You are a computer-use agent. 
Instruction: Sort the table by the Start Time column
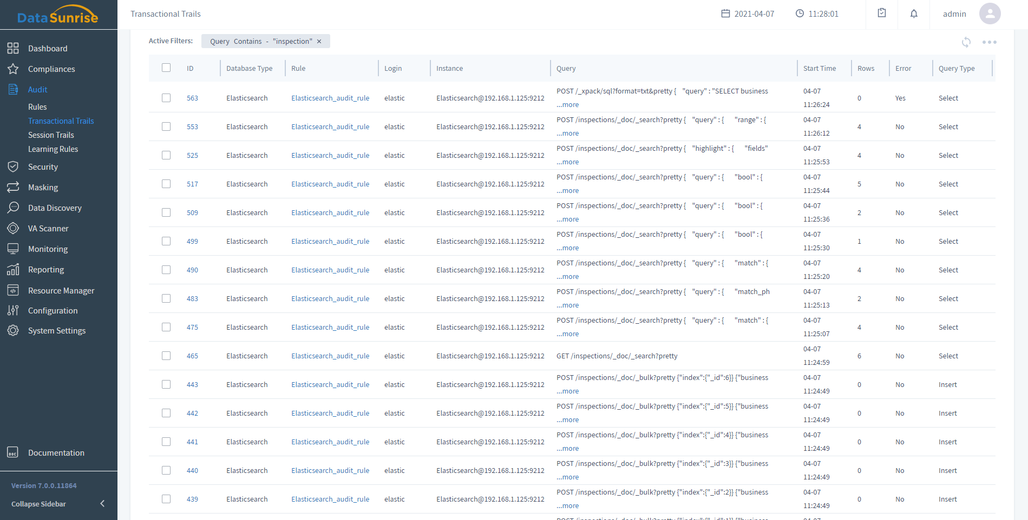(819, 69)
